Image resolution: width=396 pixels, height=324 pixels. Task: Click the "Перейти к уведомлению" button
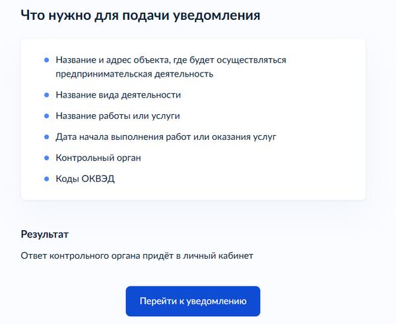pyautogui.click(x=193, y=301)
